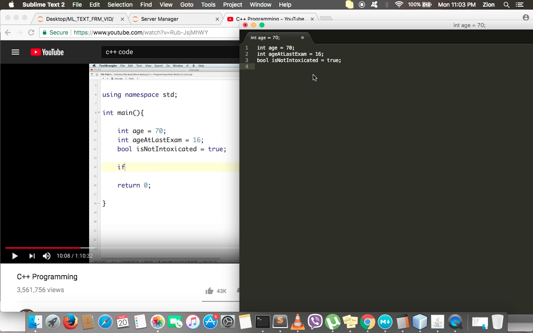Screen dimensions: 533x333
Task: Select the 'int age = 70;' editor tab
Action: click(x=265, y=38)
